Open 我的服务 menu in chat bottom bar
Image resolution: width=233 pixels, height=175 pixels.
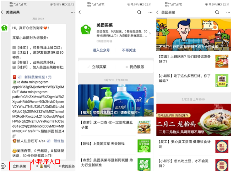tap(67, 166)
